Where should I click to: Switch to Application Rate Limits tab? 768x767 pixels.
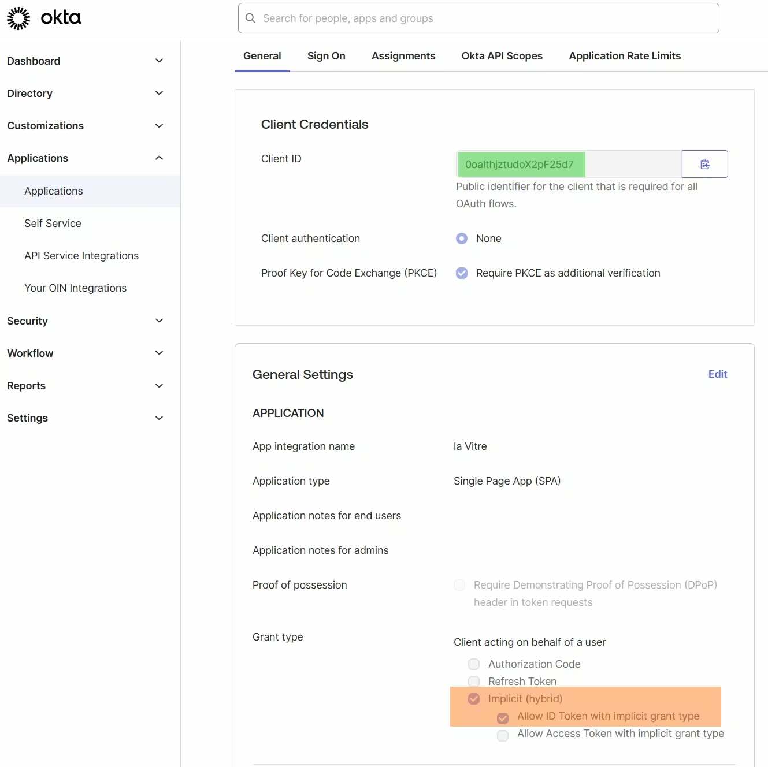coord(625,56)
